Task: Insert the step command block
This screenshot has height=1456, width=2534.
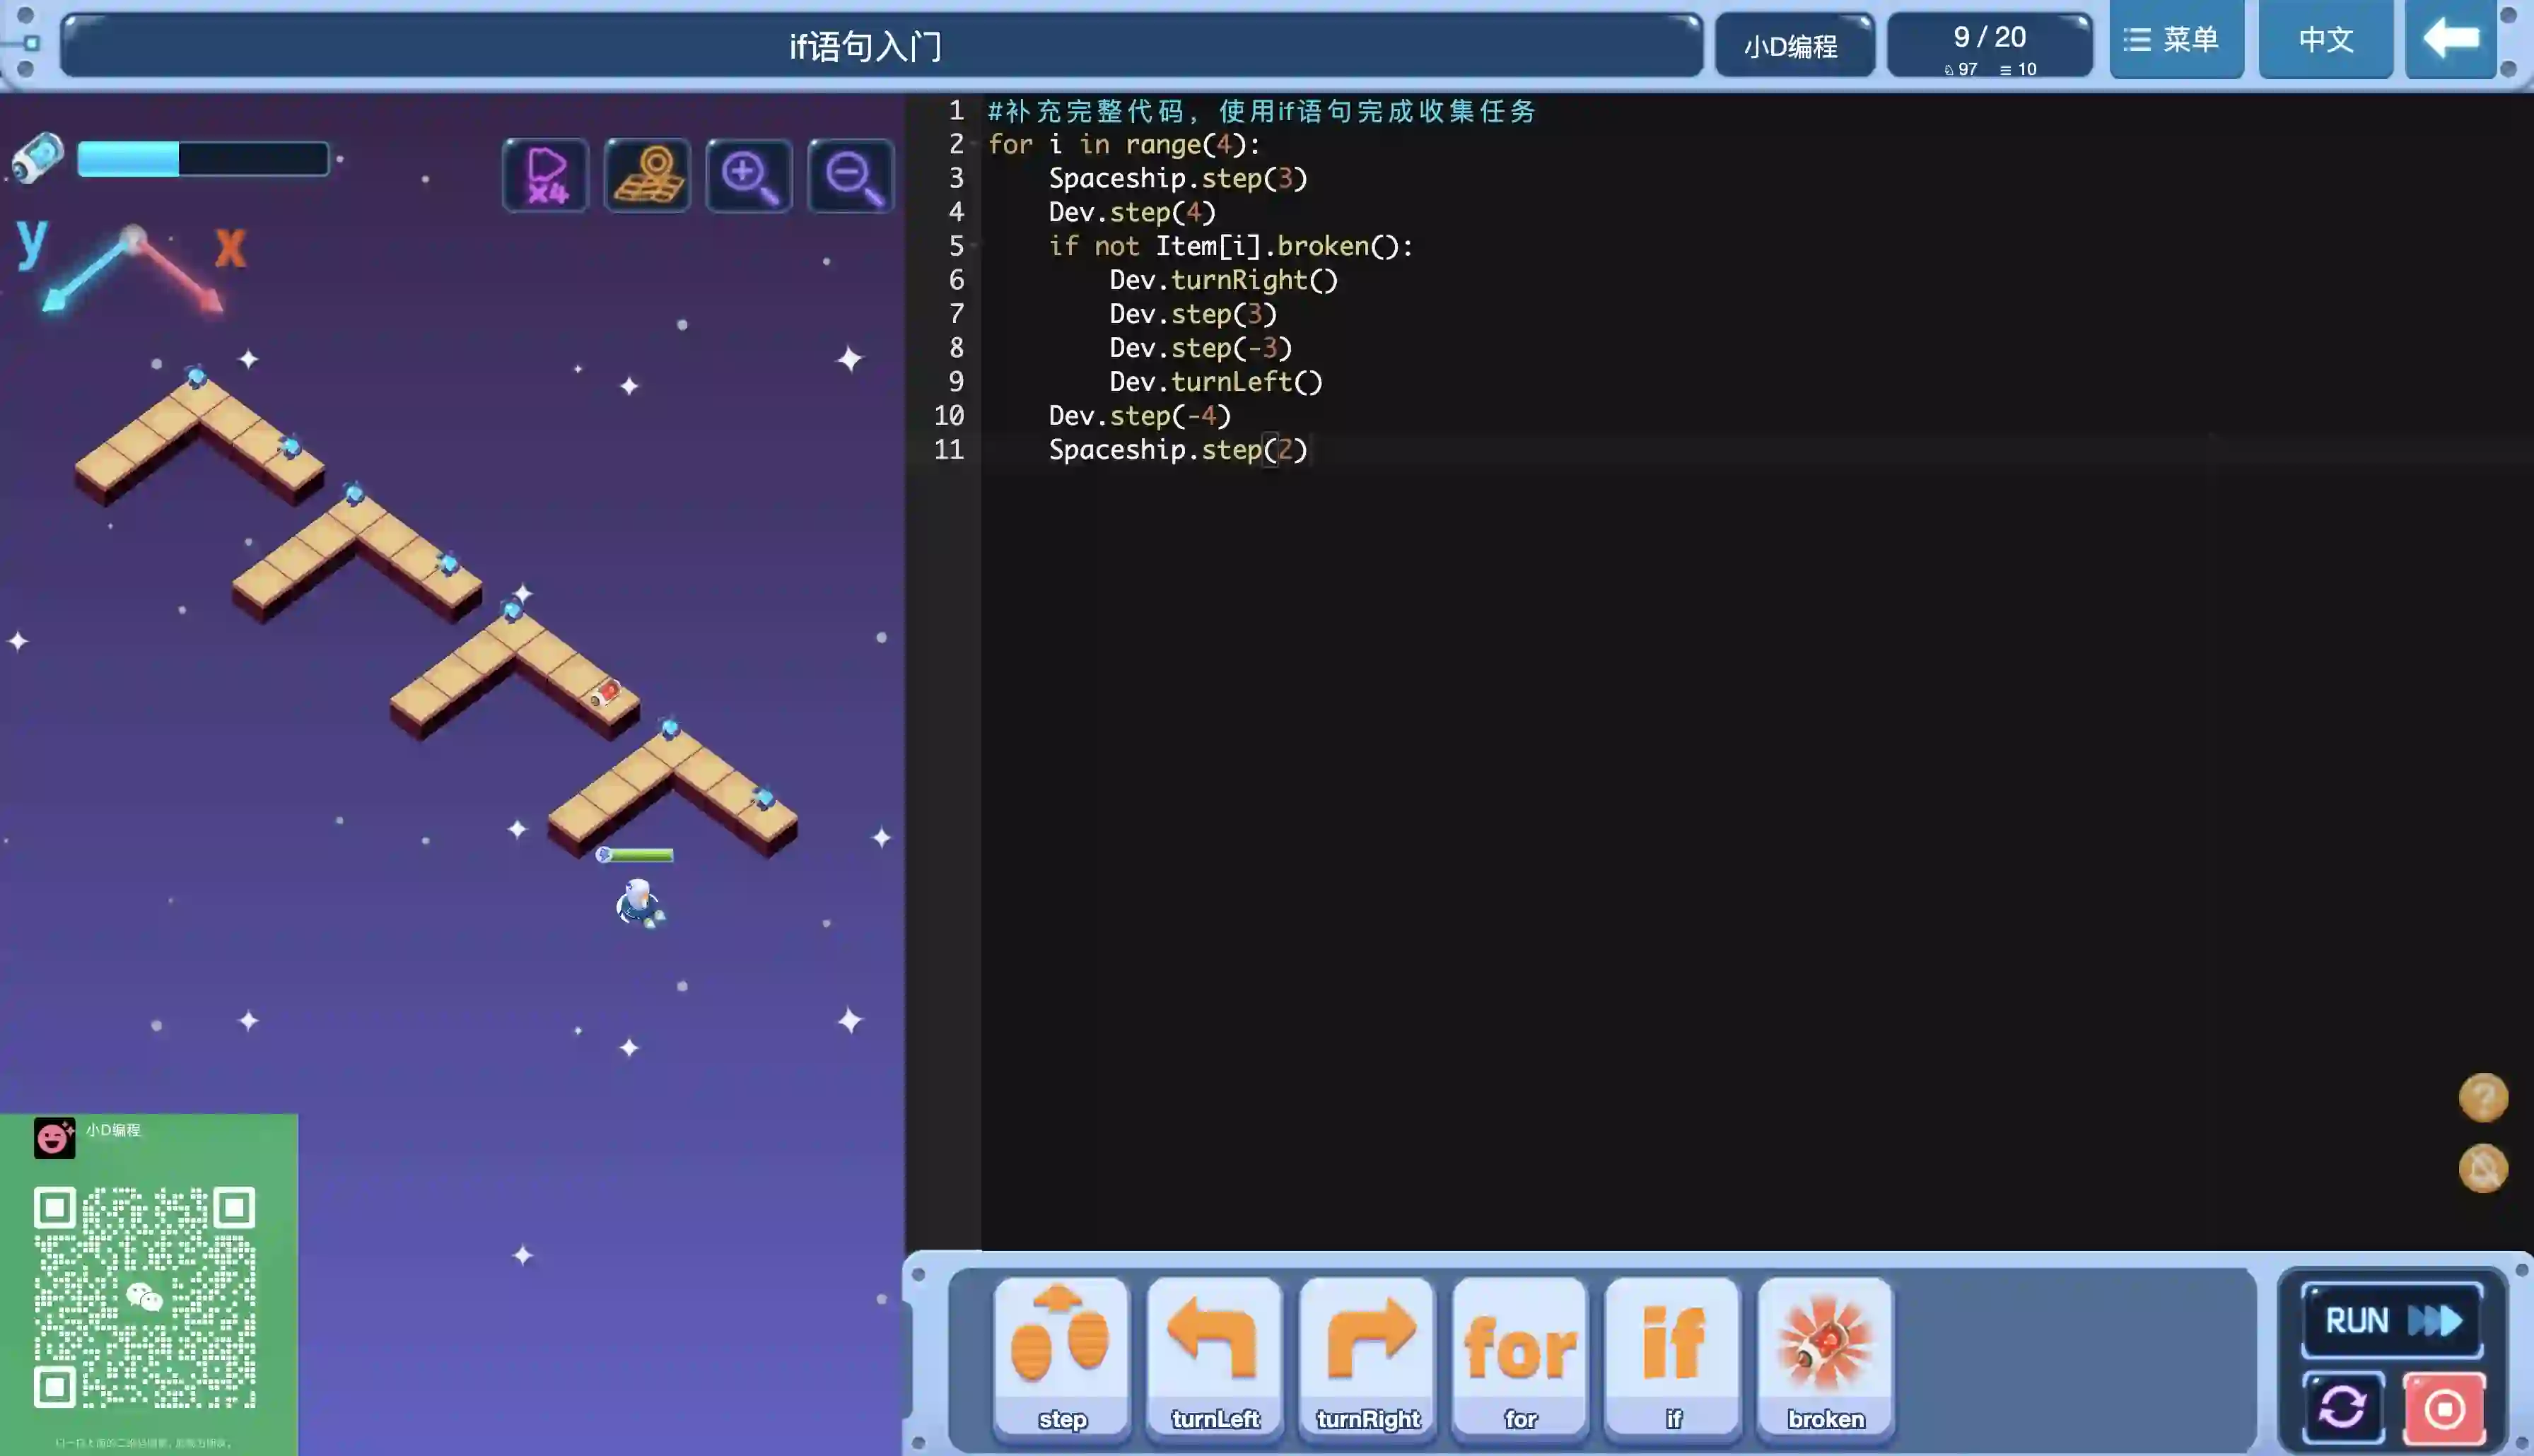Action: pyautogui.click(x=1061, y=1355)
